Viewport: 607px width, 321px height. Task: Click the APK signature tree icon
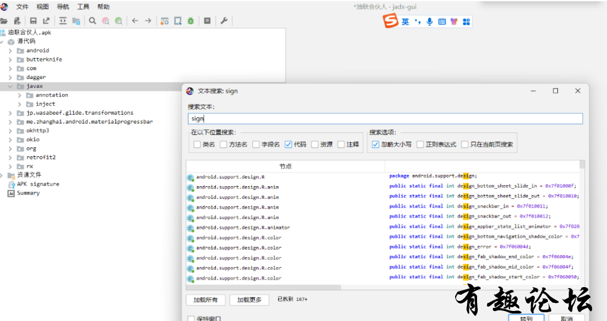[x=11, y=184]
